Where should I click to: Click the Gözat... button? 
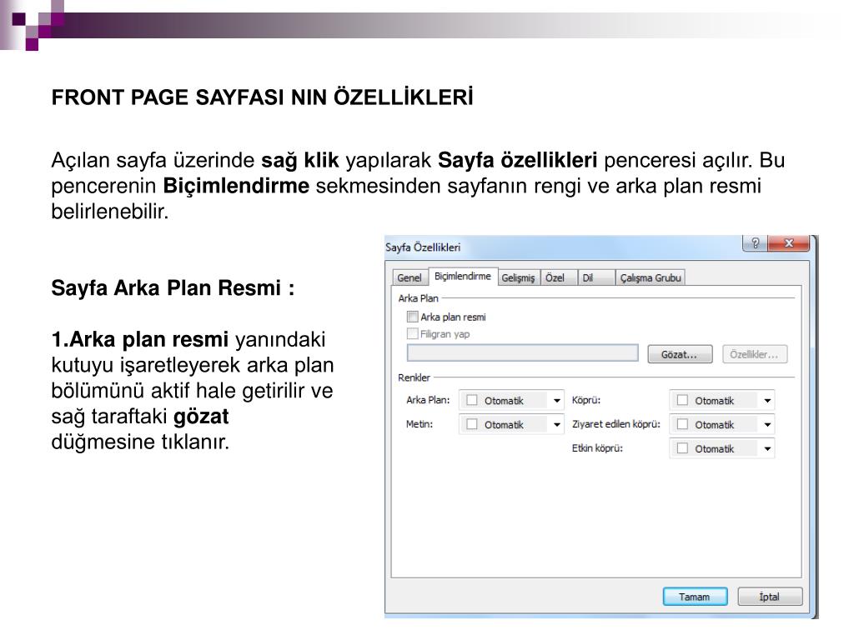click(x=679, y=354)
